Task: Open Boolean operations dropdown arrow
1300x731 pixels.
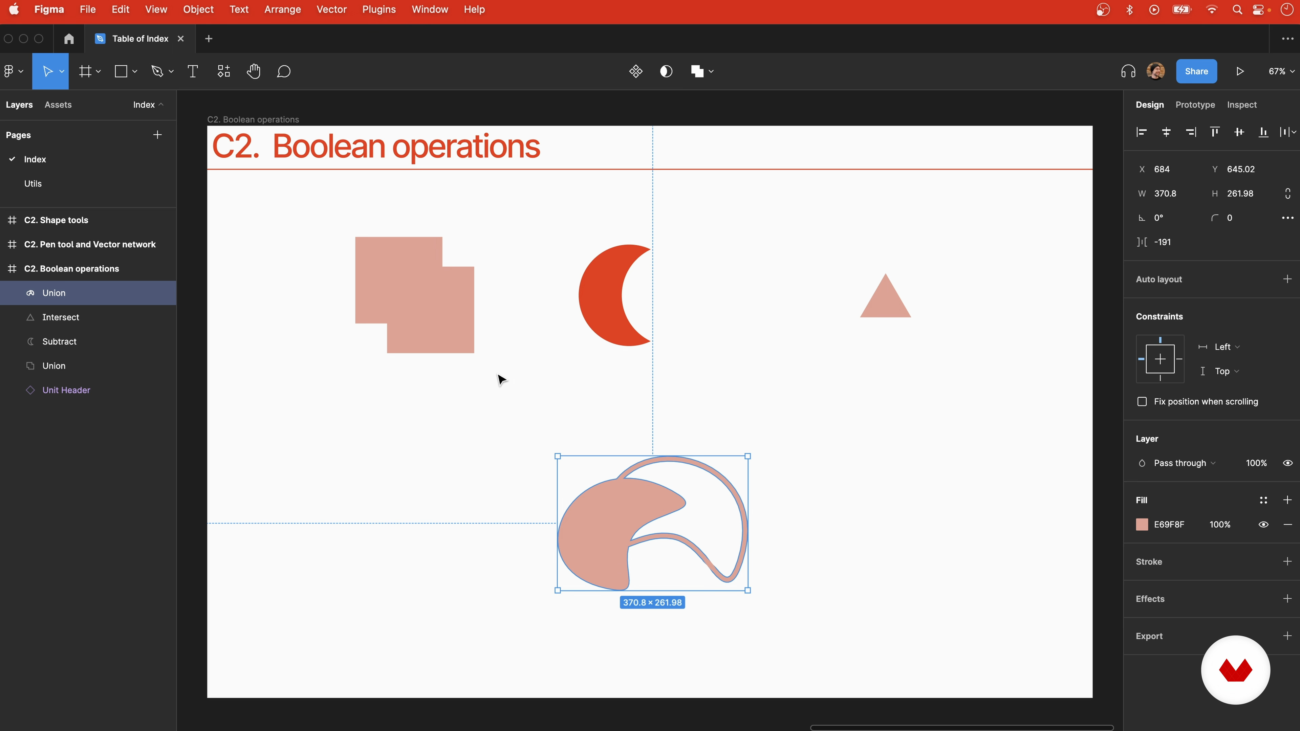Action: point(711,72)
